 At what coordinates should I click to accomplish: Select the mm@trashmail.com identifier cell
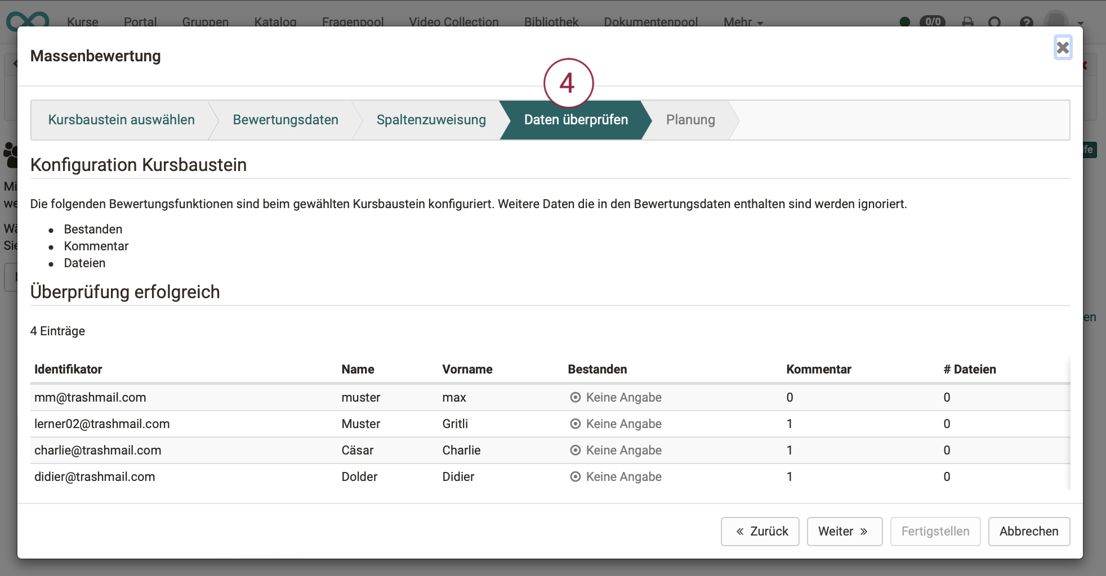pos(90,398)
